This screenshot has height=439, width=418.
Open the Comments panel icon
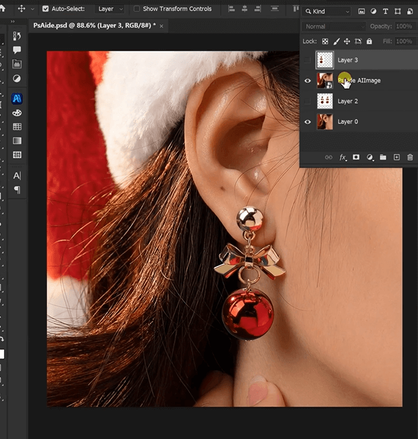pos(17,50)
